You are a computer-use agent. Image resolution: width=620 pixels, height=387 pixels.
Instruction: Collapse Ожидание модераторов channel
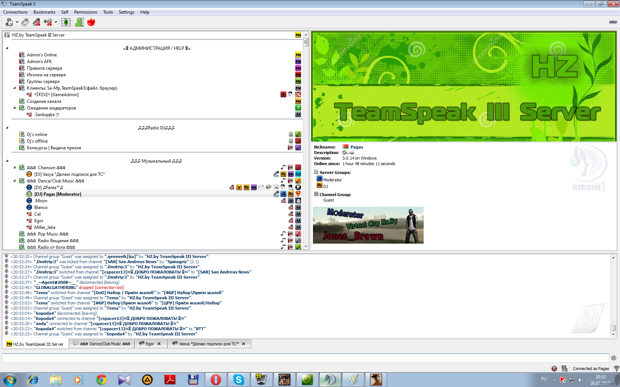coord(14,108)
